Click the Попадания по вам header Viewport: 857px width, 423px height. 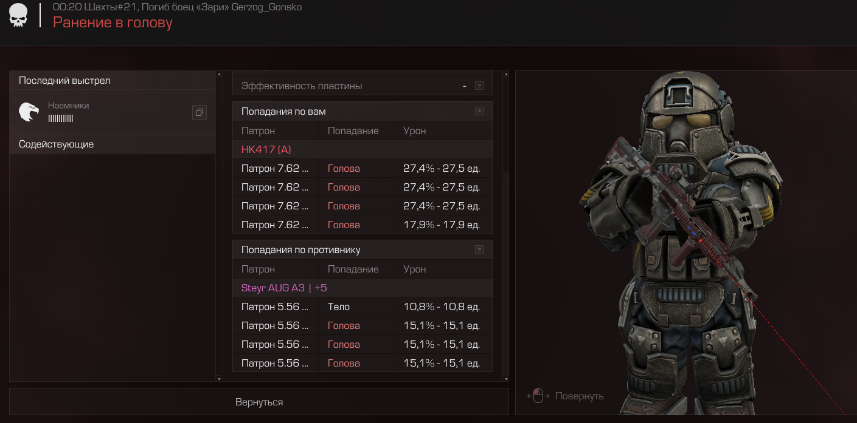(x=363, y=112)
